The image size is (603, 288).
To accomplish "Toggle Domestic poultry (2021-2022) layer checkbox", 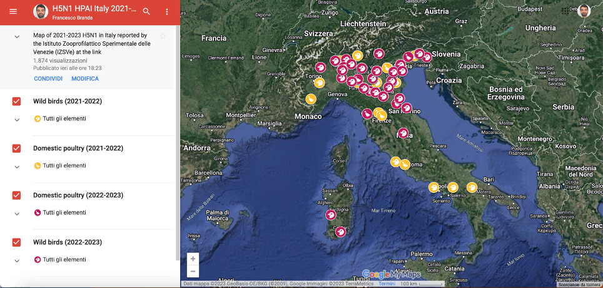I will (x=17, y=148).
